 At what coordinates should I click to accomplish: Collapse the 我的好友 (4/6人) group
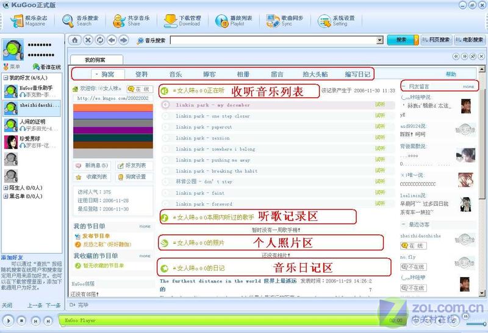(5, 78)
